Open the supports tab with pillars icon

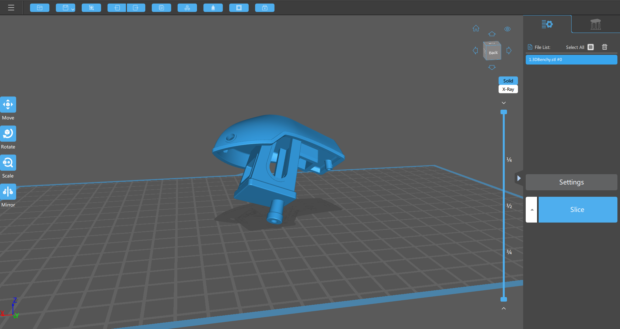pos(595,24)
